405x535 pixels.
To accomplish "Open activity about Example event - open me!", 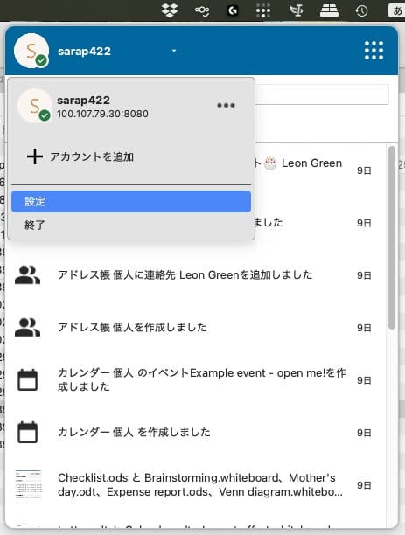I will [195, 379].
